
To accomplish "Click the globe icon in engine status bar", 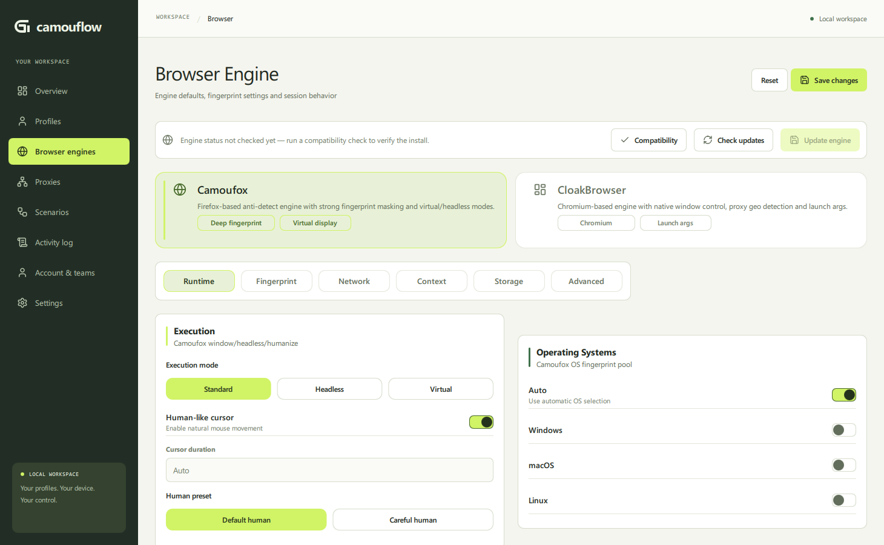I will coord(168,140).
